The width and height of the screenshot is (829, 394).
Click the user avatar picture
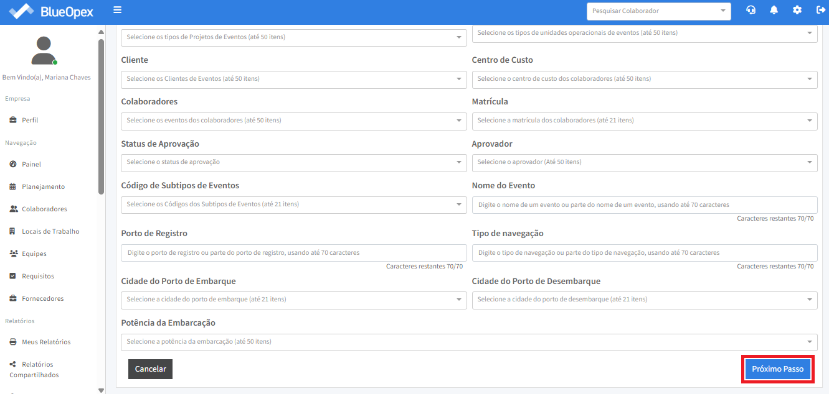[x=44, y=50]
